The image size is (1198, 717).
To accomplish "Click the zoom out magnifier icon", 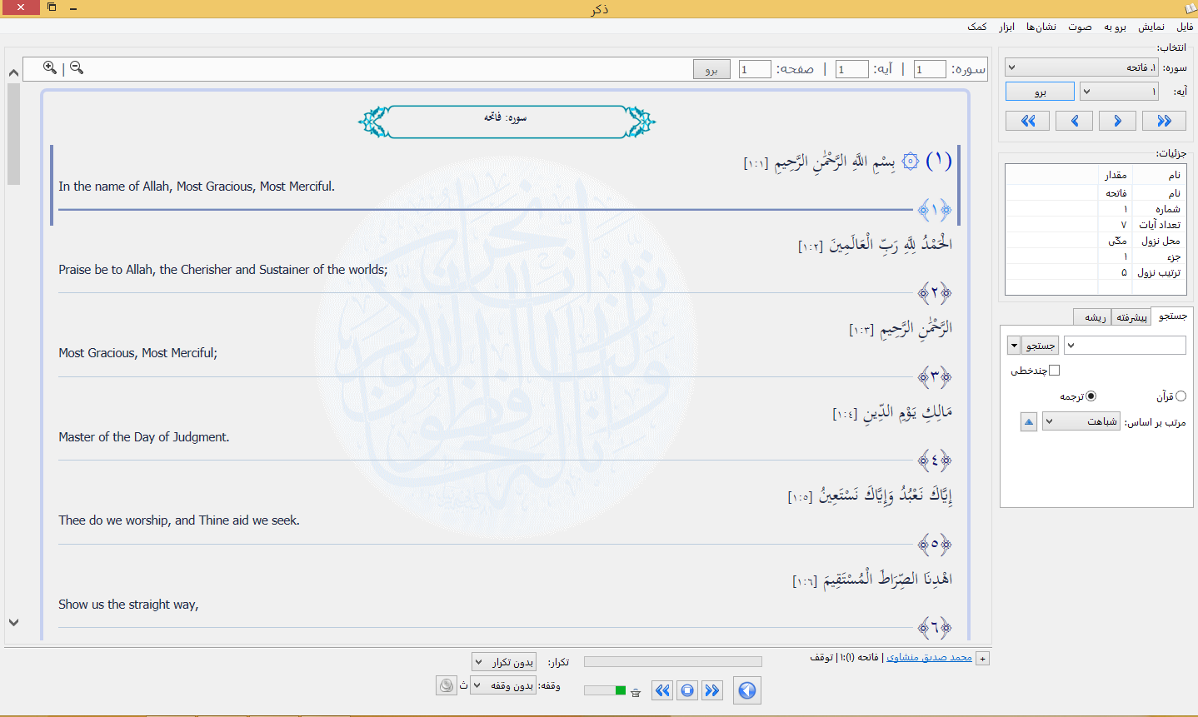I will click(77, 67).
